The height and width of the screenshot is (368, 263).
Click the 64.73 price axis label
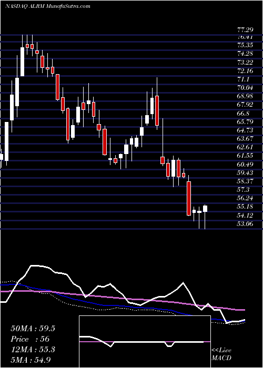pyautogui.click(x=245, y=130)
